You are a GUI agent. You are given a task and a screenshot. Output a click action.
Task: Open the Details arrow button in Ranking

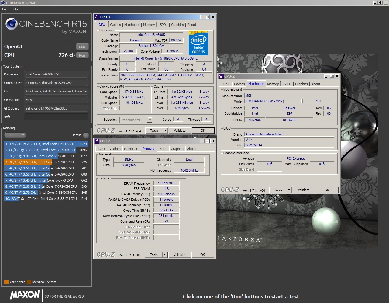[x=86, y=135]
